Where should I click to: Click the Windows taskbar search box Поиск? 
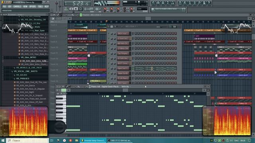[27, 140]
